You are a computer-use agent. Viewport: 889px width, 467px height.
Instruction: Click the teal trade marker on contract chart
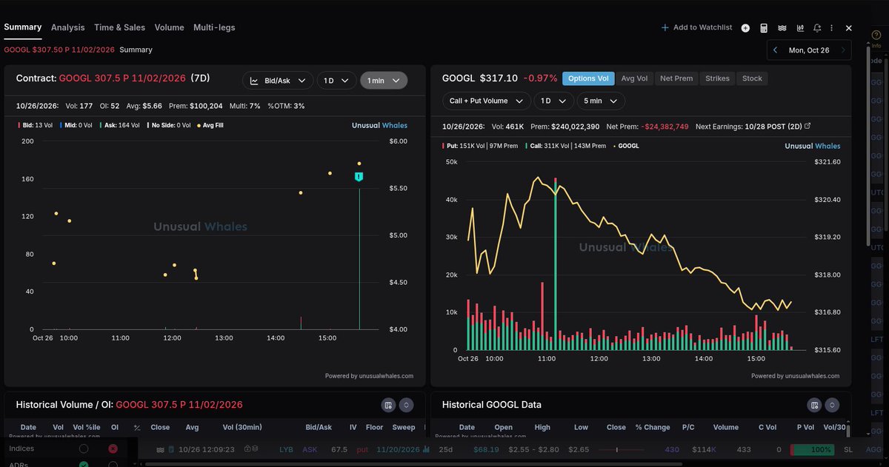pos(359,177)
